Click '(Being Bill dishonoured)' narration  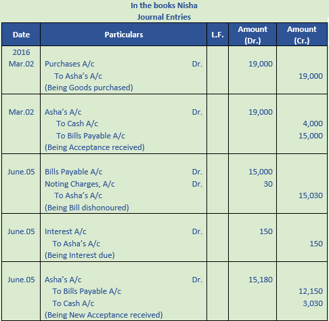tap(87, 208)
